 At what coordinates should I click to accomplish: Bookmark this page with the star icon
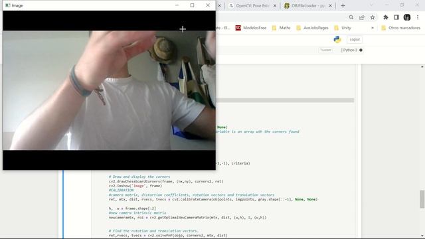pyautogui.click(x=373, y=17)
